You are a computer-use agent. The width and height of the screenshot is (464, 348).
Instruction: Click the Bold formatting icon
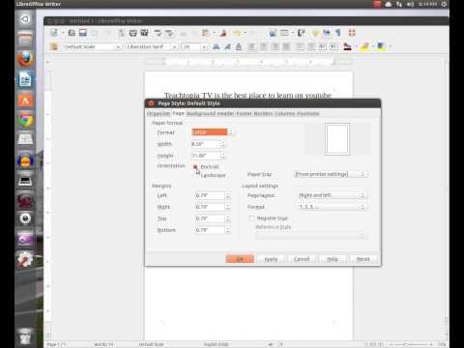[217, 46]
